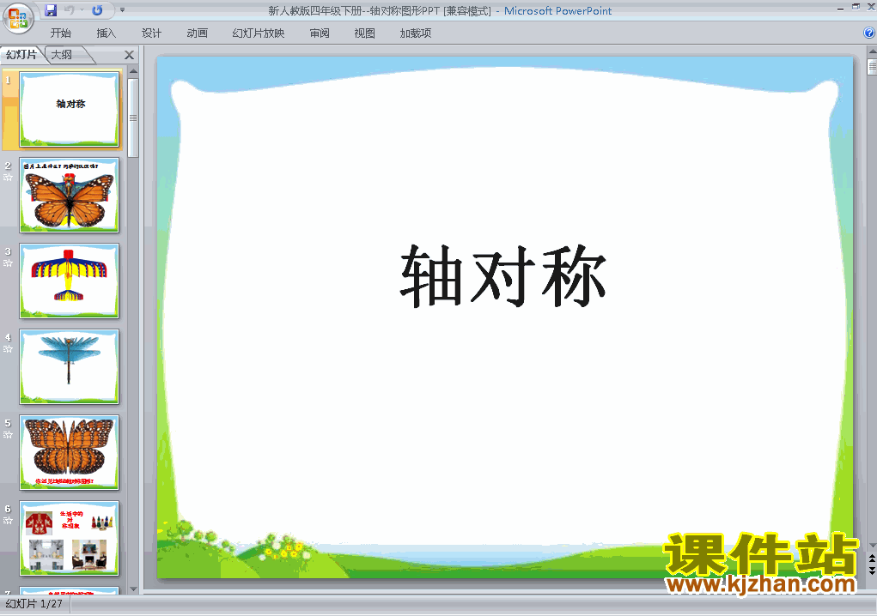Open the Office button menu
This screenshot has width=877, height=616.
[18, 17]
